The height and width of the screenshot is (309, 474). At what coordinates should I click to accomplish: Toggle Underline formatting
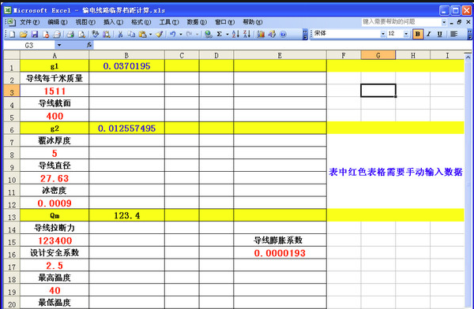click(439, 34)
